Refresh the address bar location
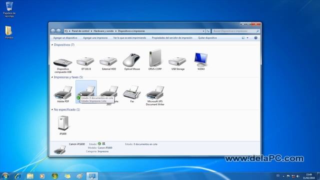 pyautogui.click(x=208, y=31)
